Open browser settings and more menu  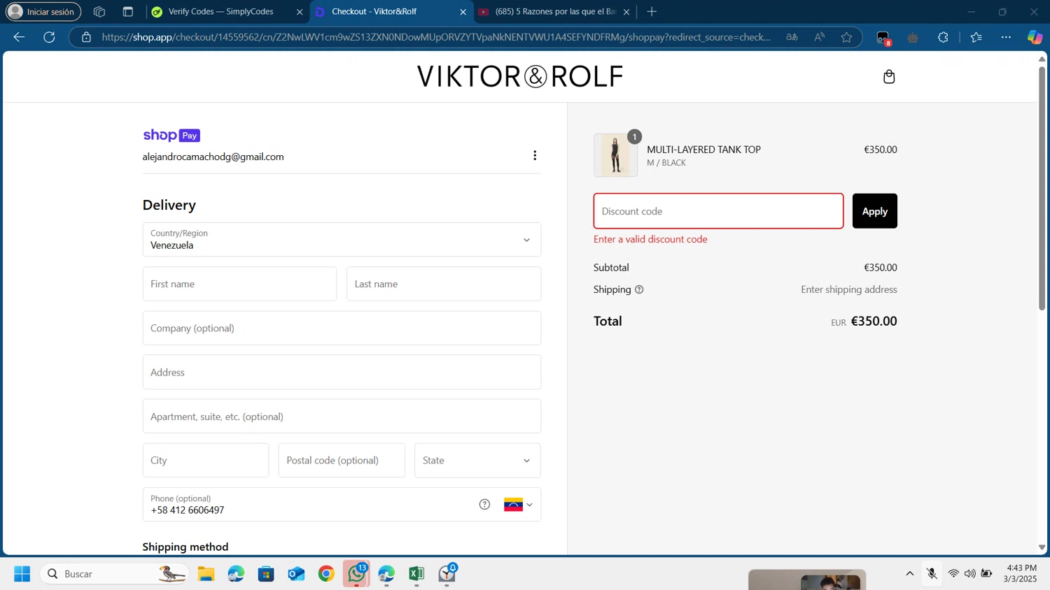[x=1006, y=37]
